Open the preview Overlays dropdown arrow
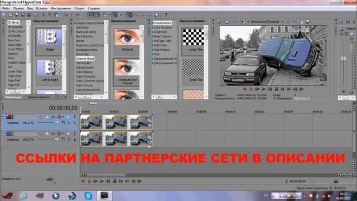 294,22
